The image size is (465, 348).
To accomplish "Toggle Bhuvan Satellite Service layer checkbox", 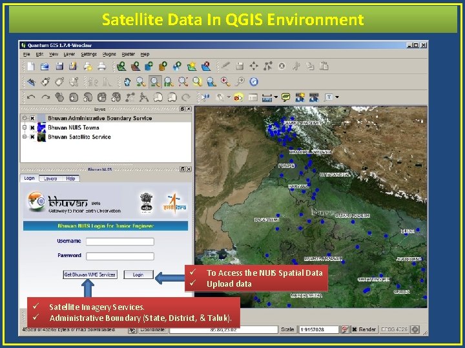I will click(32, 137).
